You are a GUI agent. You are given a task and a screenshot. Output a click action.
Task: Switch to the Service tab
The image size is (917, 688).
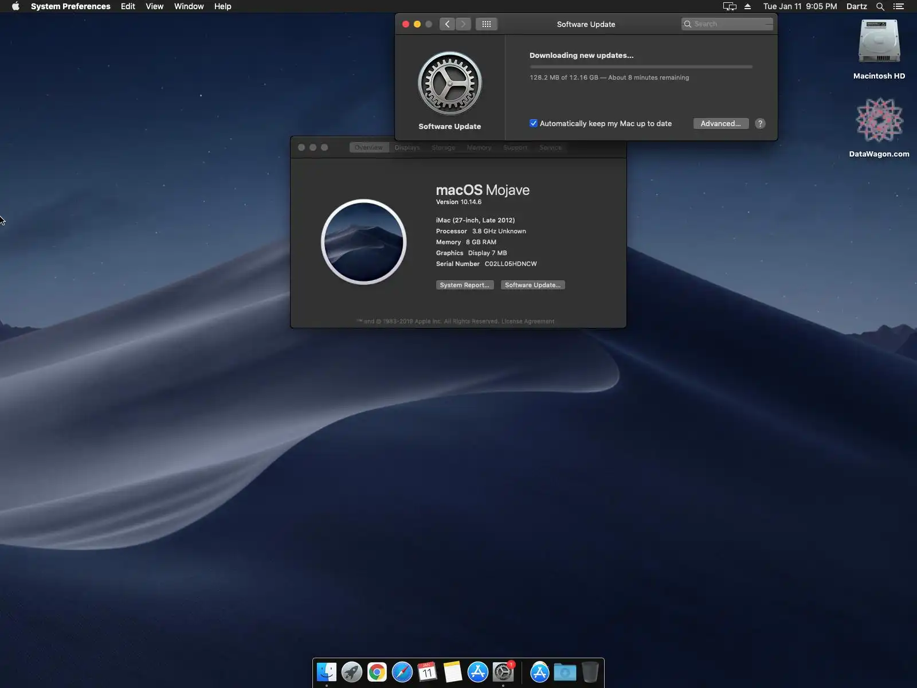coord(551,147)
